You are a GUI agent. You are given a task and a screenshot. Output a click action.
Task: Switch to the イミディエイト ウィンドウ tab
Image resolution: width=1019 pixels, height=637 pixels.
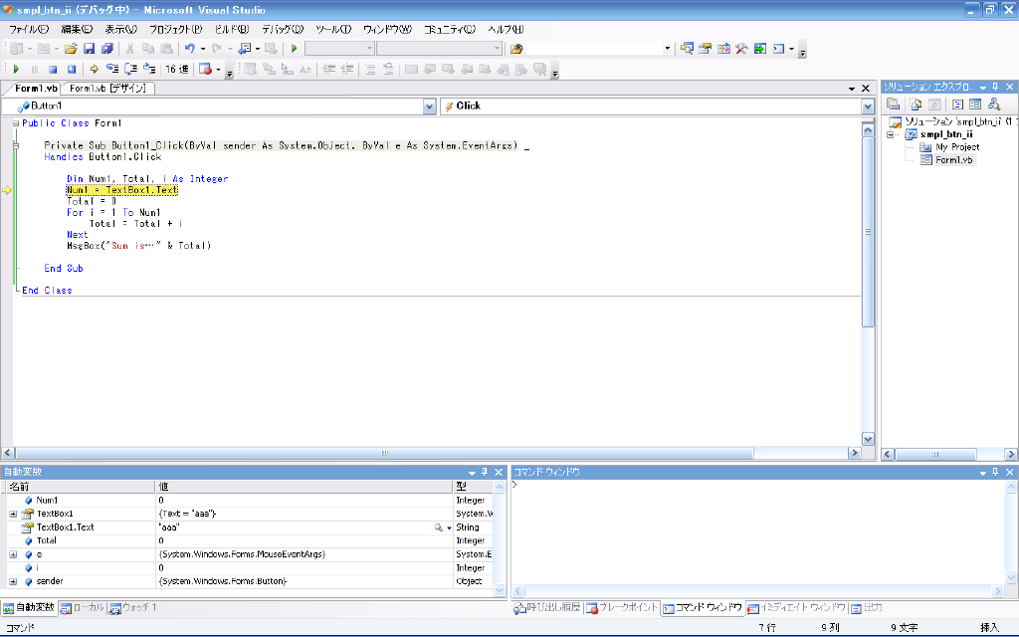pos(797,608)
